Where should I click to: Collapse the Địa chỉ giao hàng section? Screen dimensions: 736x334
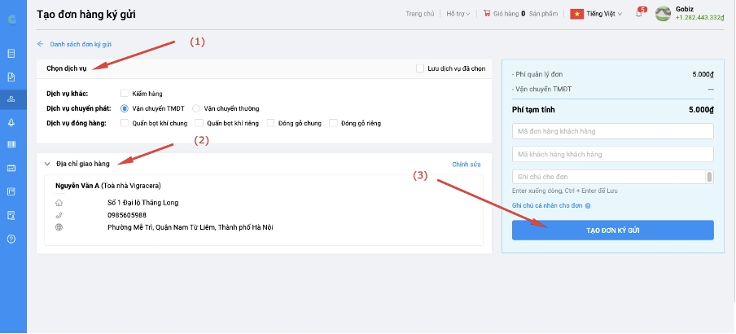pos(47,164)
